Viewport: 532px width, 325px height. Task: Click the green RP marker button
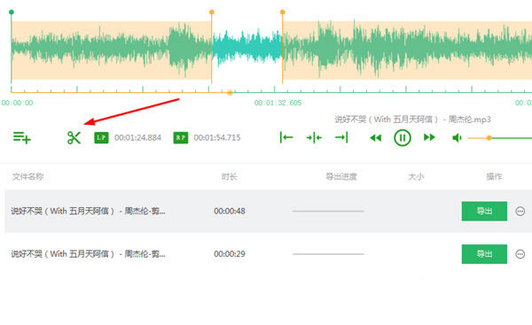[181, 137]
